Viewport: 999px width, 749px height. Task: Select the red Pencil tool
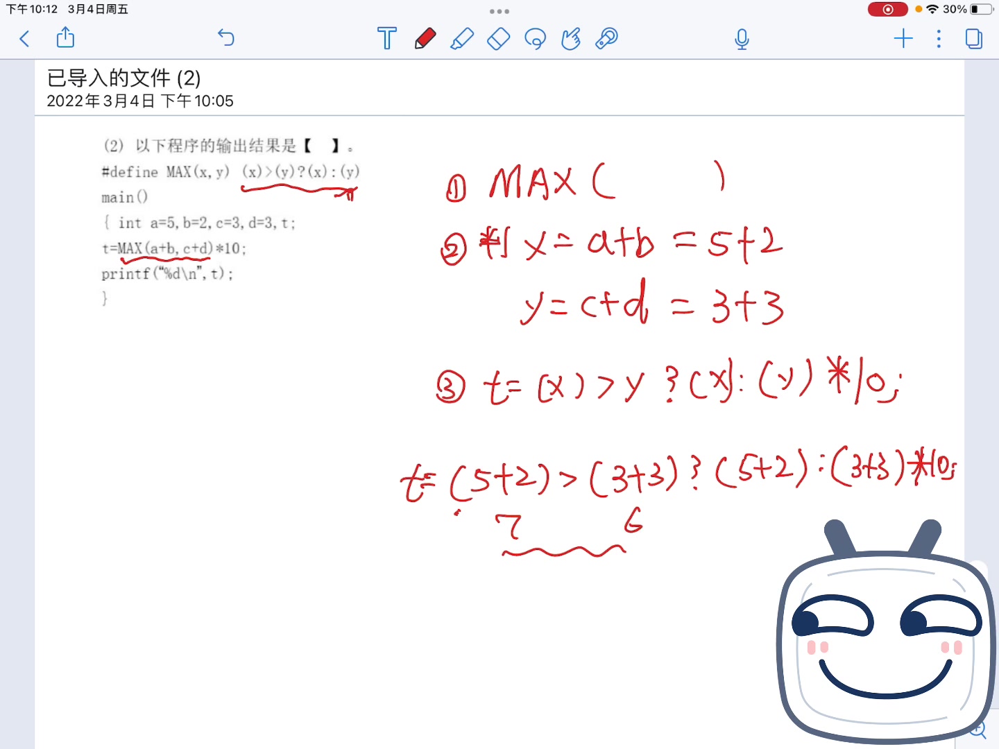[425, 39]
